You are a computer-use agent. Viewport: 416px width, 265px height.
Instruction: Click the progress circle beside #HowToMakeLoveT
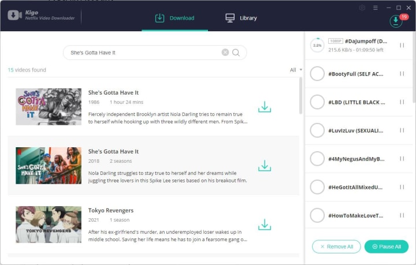pos(317,215)
